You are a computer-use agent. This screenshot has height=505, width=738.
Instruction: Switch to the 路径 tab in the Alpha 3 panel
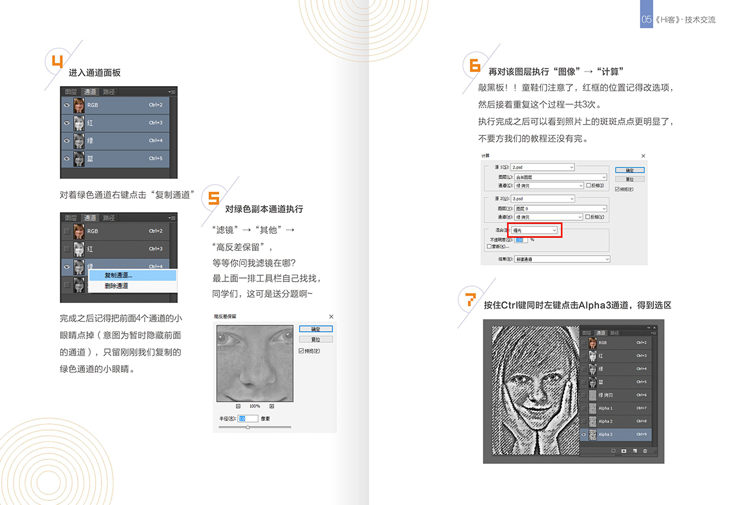tap(615, 333)
